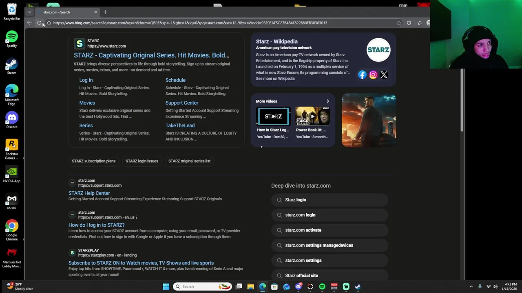
Task: Reload the Bing search page
Action: tap(39, 23)
